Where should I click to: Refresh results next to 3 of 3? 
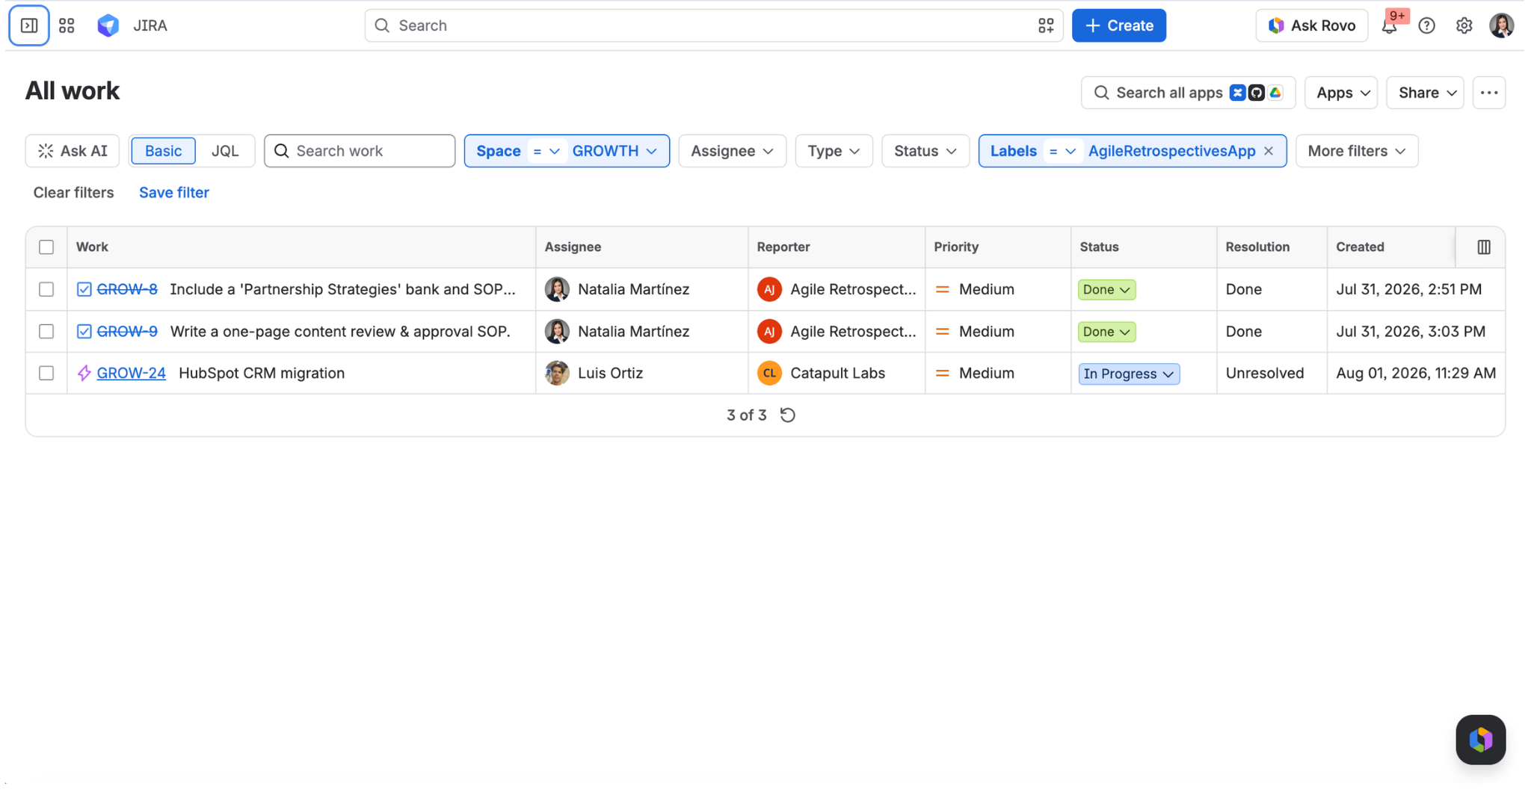788,415
